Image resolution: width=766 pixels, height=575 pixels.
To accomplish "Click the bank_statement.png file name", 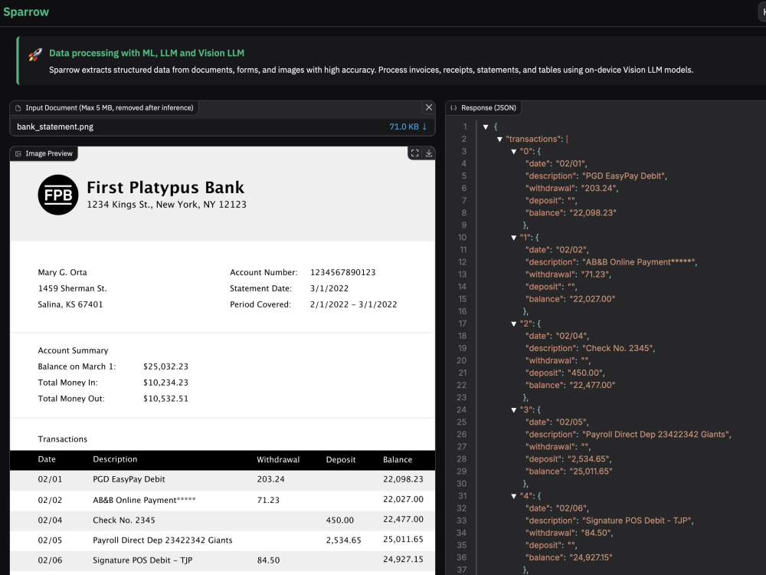I will [x=55, y=127].
